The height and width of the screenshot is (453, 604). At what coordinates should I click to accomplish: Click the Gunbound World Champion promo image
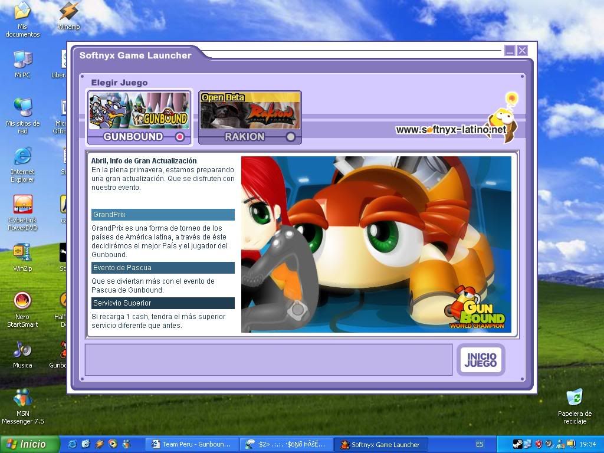click(x=376, y=244)
